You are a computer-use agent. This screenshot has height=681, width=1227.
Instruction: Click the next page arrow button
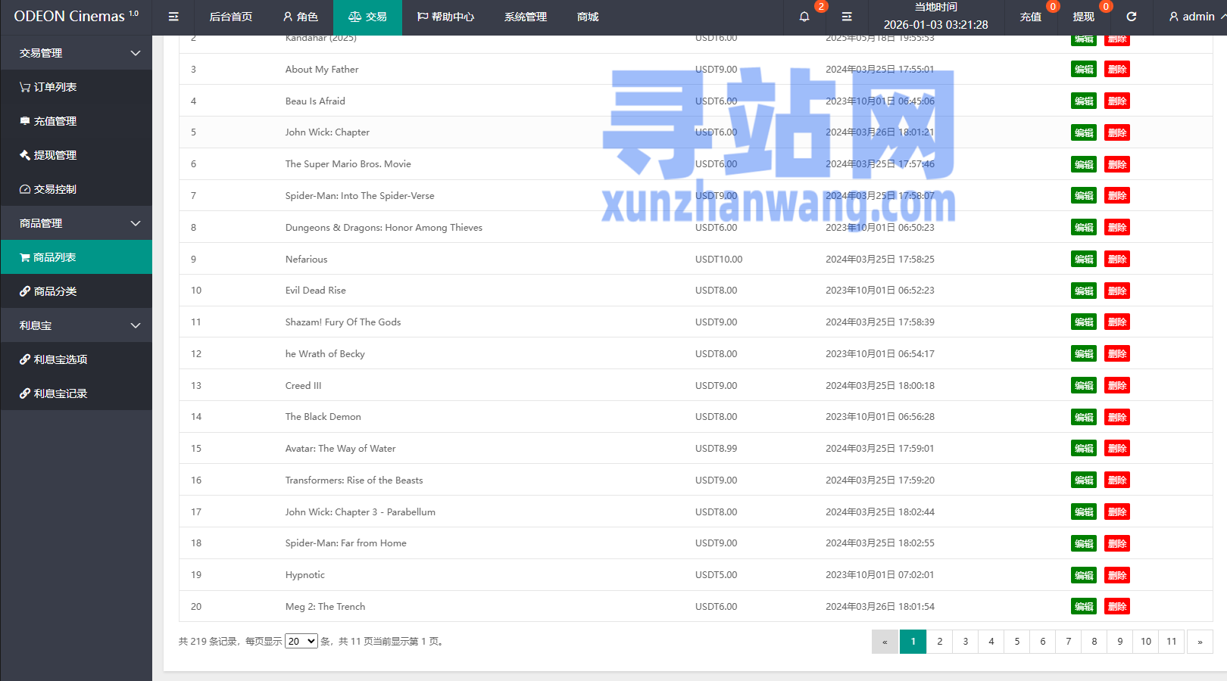(1200, 642)
